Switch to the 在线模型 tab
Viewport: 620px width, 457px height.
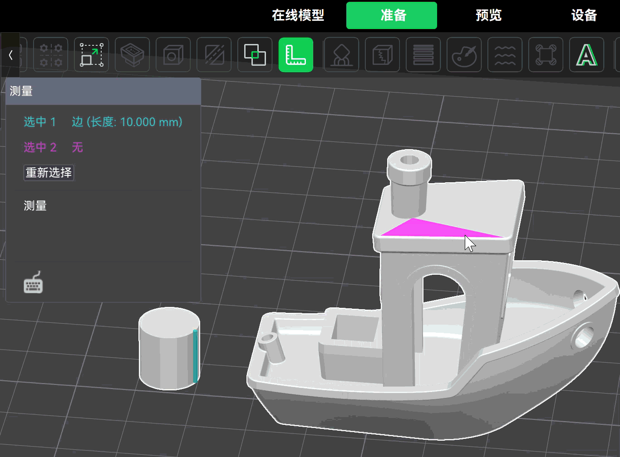298,15
